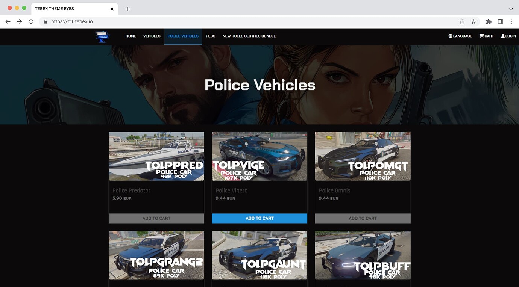Image resolution: width=519 pixels, height=287 pixels.
Task: Add the Police Vigero to cart
Action: click(x=259, y=218)
